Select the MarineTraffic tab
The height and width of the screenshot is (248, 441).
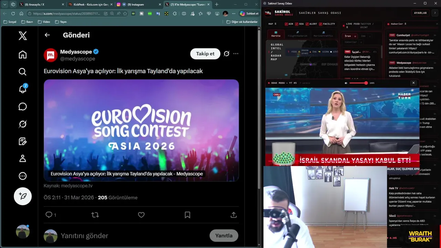pyautogui.click(x=323, y=34)
